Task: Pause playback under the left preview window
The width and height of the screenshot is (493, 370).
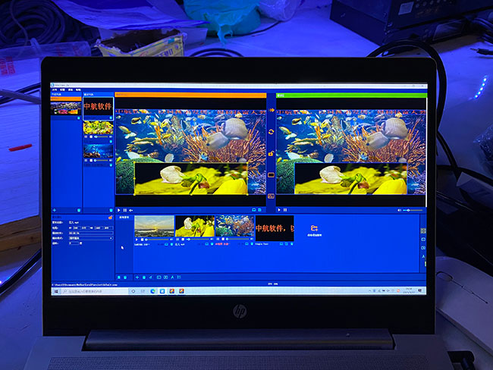Action: tap(124, 210)
